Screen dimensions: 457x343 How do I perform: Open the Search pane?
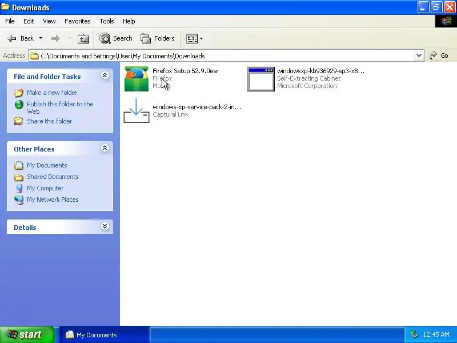click(x=116, y=38)
